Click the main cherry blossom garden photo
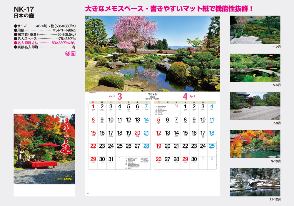The height and width of the screenshot is (206, 294). pos(152,54)
